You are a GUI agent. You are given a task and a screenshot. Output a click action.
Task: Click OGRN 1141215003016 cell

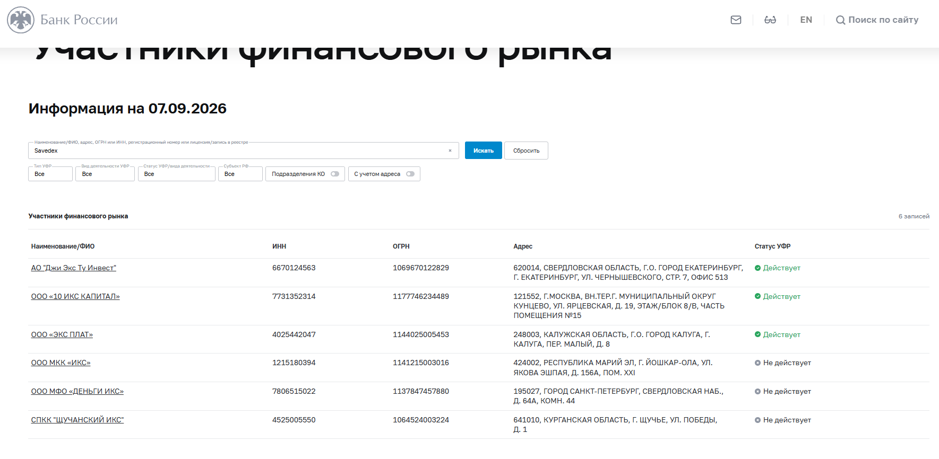coord(421,363)
